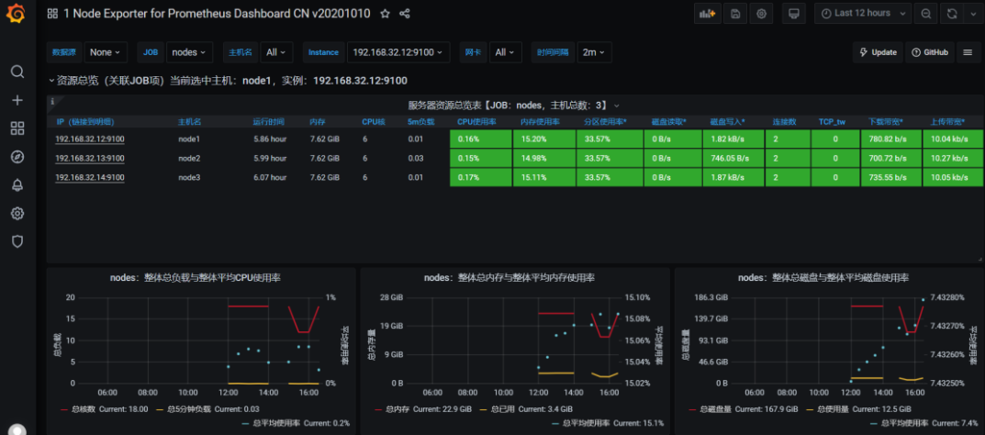Screen dimensions: 985x435
Task: Sort table by CPU使用率 column header
Action: click(476, 122)
